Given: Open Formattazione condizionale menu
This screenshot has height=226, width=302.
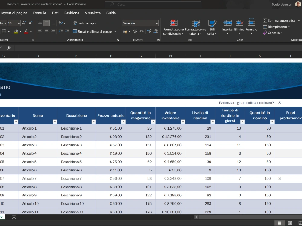Looking at the screenshot, I should 173,27.
